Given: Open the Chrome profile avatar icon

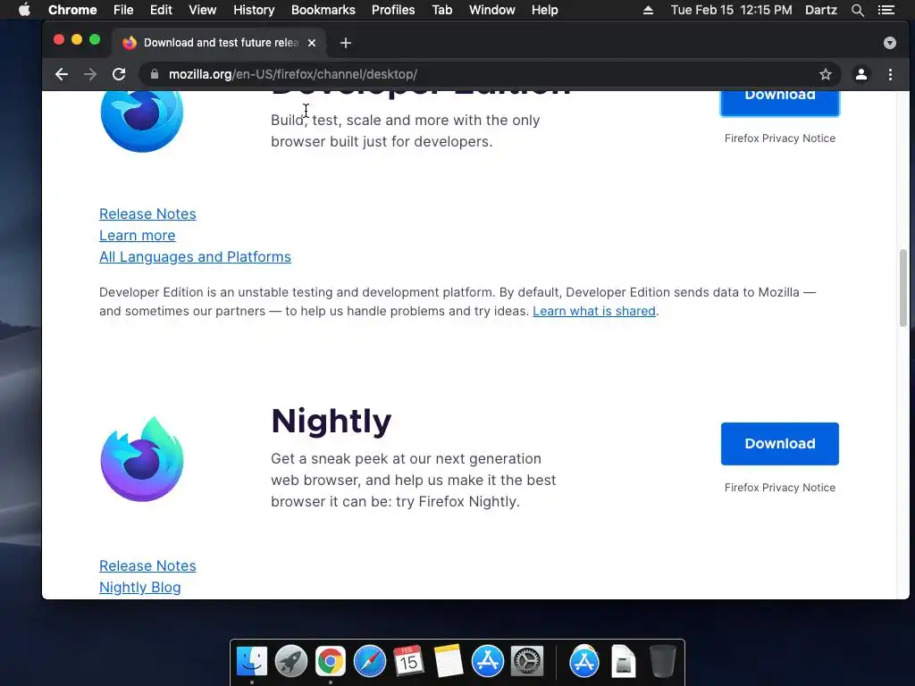Looking at the screenshot, I should [861, 74].
